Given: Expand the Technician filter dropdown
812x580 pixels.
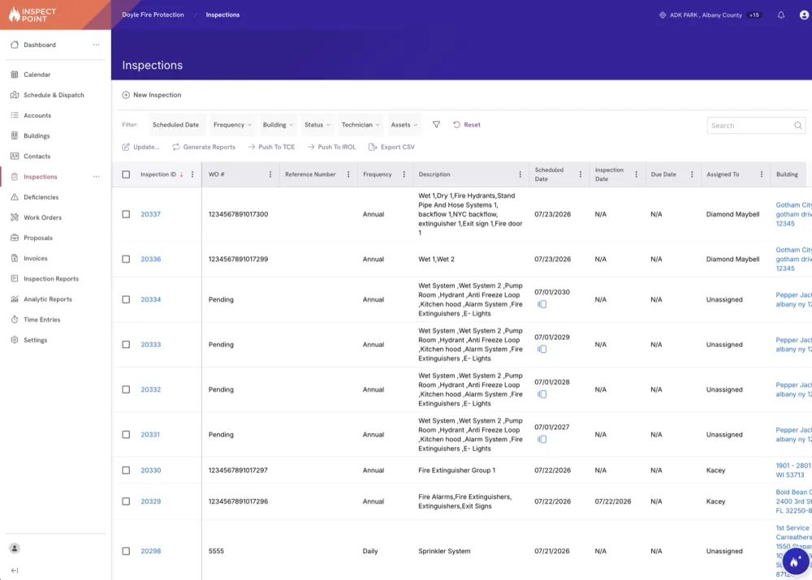Looking at the screenshot, I should tap(361, 125).
